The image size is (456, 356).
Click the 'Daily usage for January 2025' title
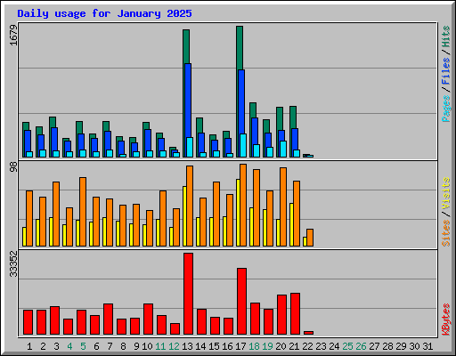point(104,13)
